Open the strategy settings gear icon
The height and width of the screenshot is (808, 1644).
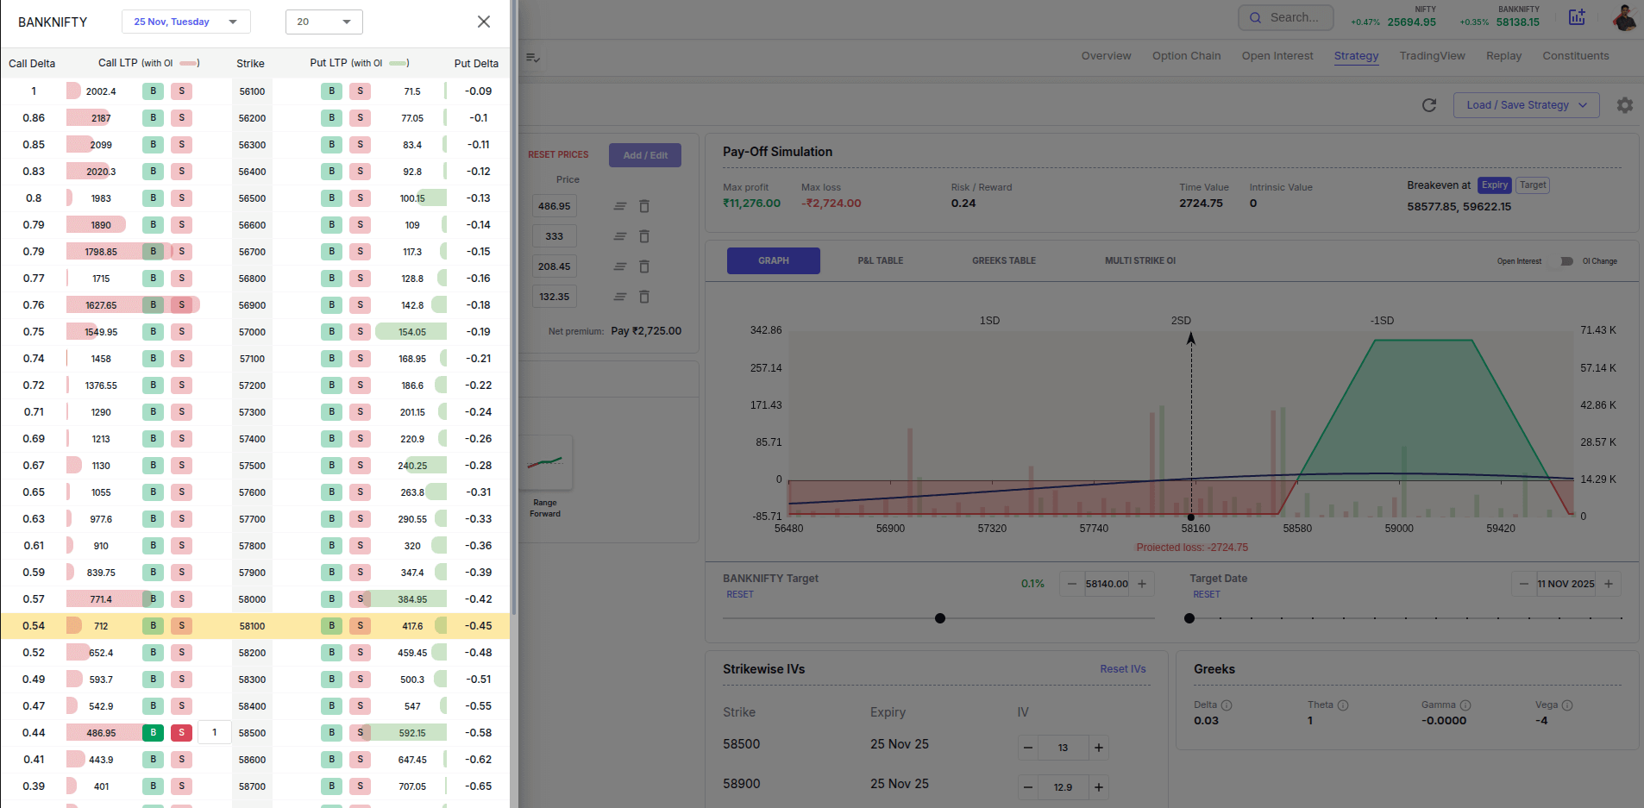pyautogui.click(x=1625, y=105)
